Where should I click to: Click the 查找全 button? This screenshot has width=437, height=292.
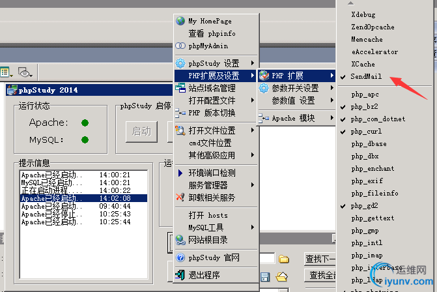pyautogui.click(x=320, y=276)
